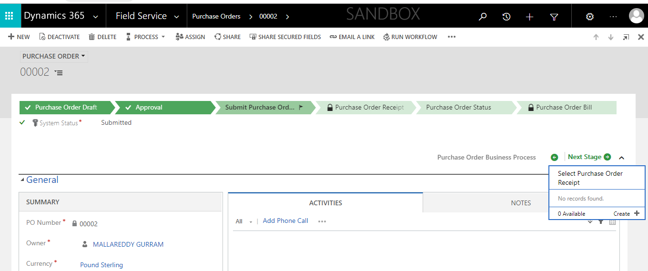Expand chevron after Purchase Orders breadcrumb
648x271 pixels.
pos(250,17)
